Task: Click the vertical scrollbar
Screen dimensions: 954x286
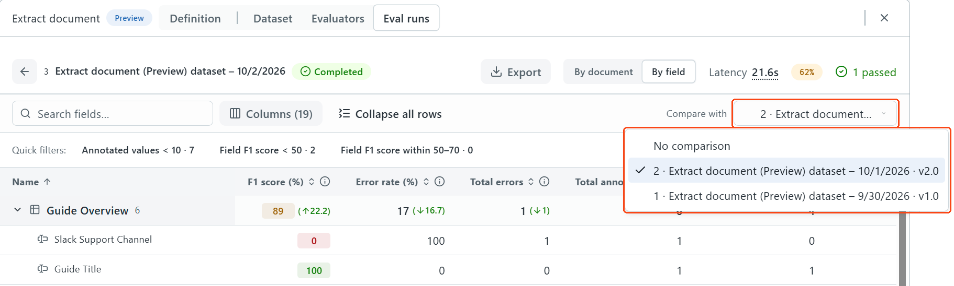Action: coord(902,248)
